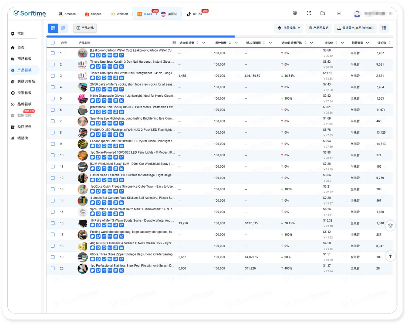Open the 批量操作 bulk actions dropdown
Screen dimensions: 405x324
tap(289, 28)
